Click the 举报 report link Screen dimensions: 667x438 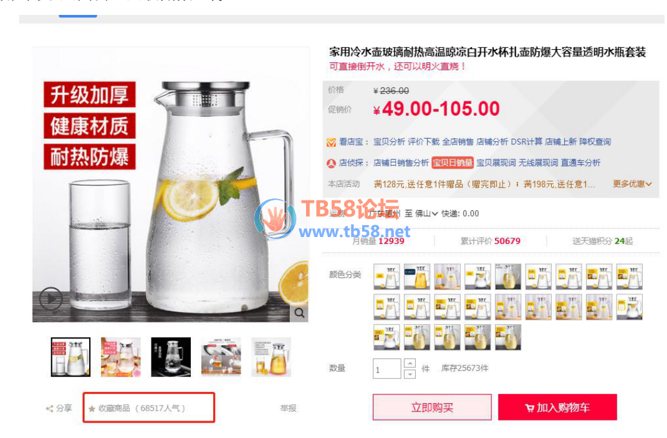pyautogui.click(x=289, y=408)
